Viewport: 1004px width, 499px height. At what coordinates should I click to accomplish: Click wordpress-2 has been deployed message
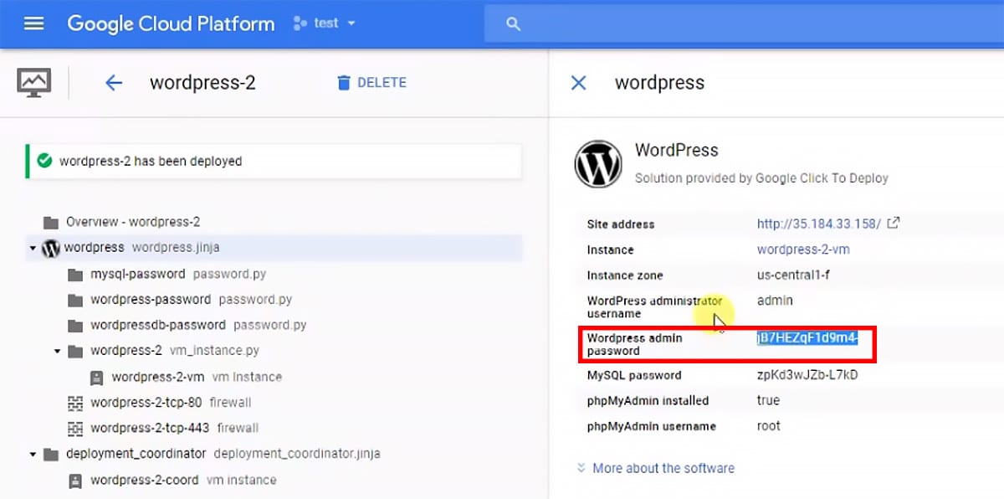(x=151, y=161)
